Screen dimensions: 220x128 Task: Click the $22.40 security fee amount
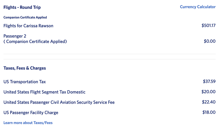pyautogui.click(x=209, y=102)
